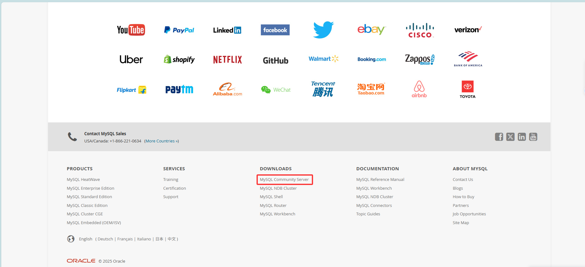Open the X social icon in footer
This screenshot has width=585, height=267.
point(510,137)
